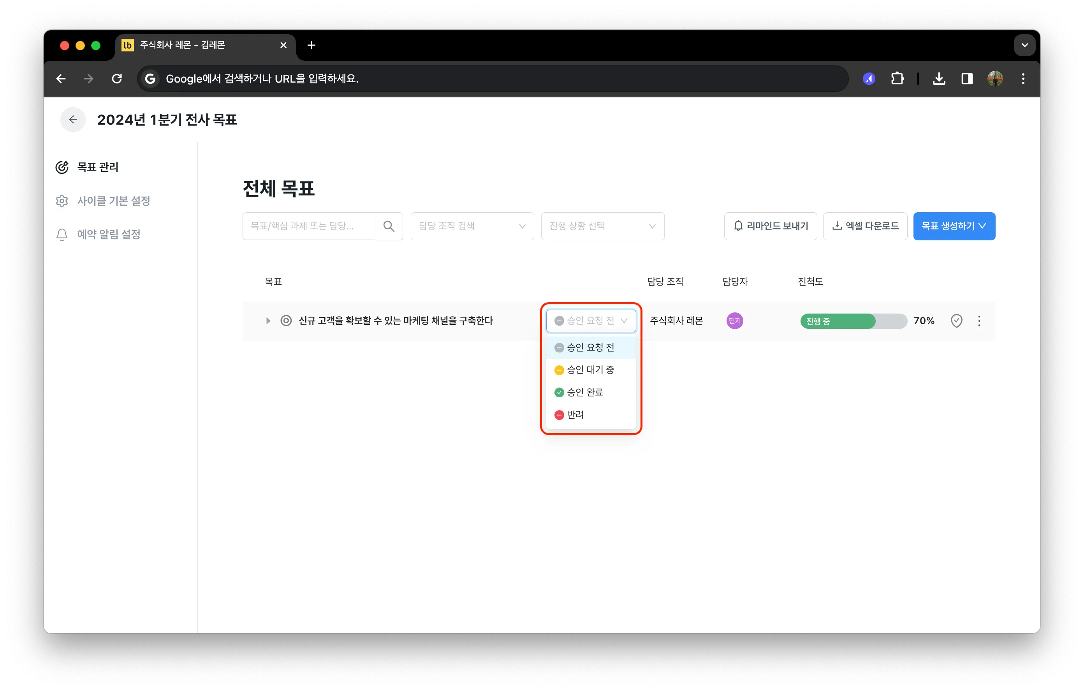This screenshot has height=691, width=1084.
Task: Collapse the 승인 요청 전 status dropdown
Action: (x=591, y=321)
